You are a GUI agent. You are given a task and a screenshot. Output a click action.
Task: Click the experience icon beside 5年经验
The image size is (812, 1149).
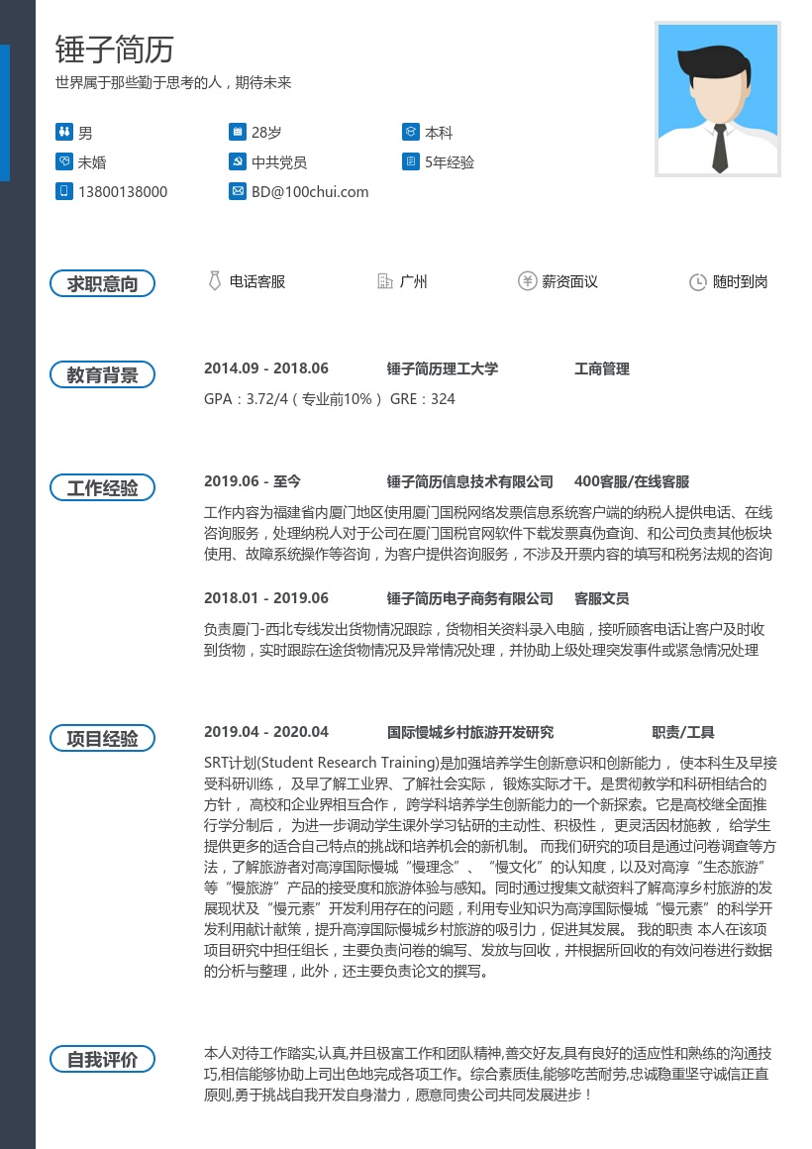pyautogui.click(x=410, y=161)
